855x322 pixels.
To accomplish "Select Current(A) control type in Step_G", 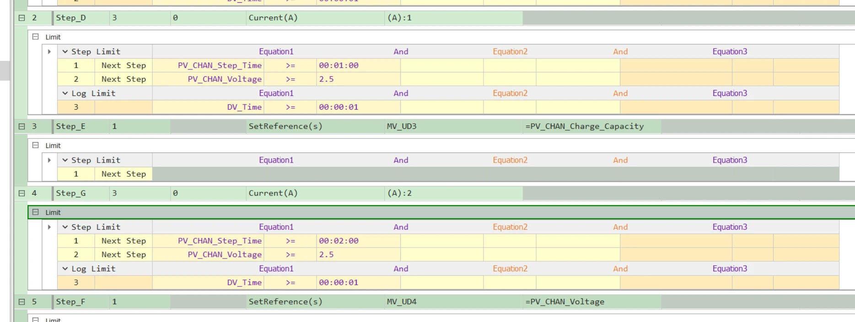I will click(315, 193).
